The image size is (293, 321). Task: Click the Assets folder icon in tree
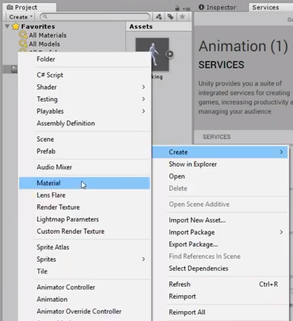[14, 69]
